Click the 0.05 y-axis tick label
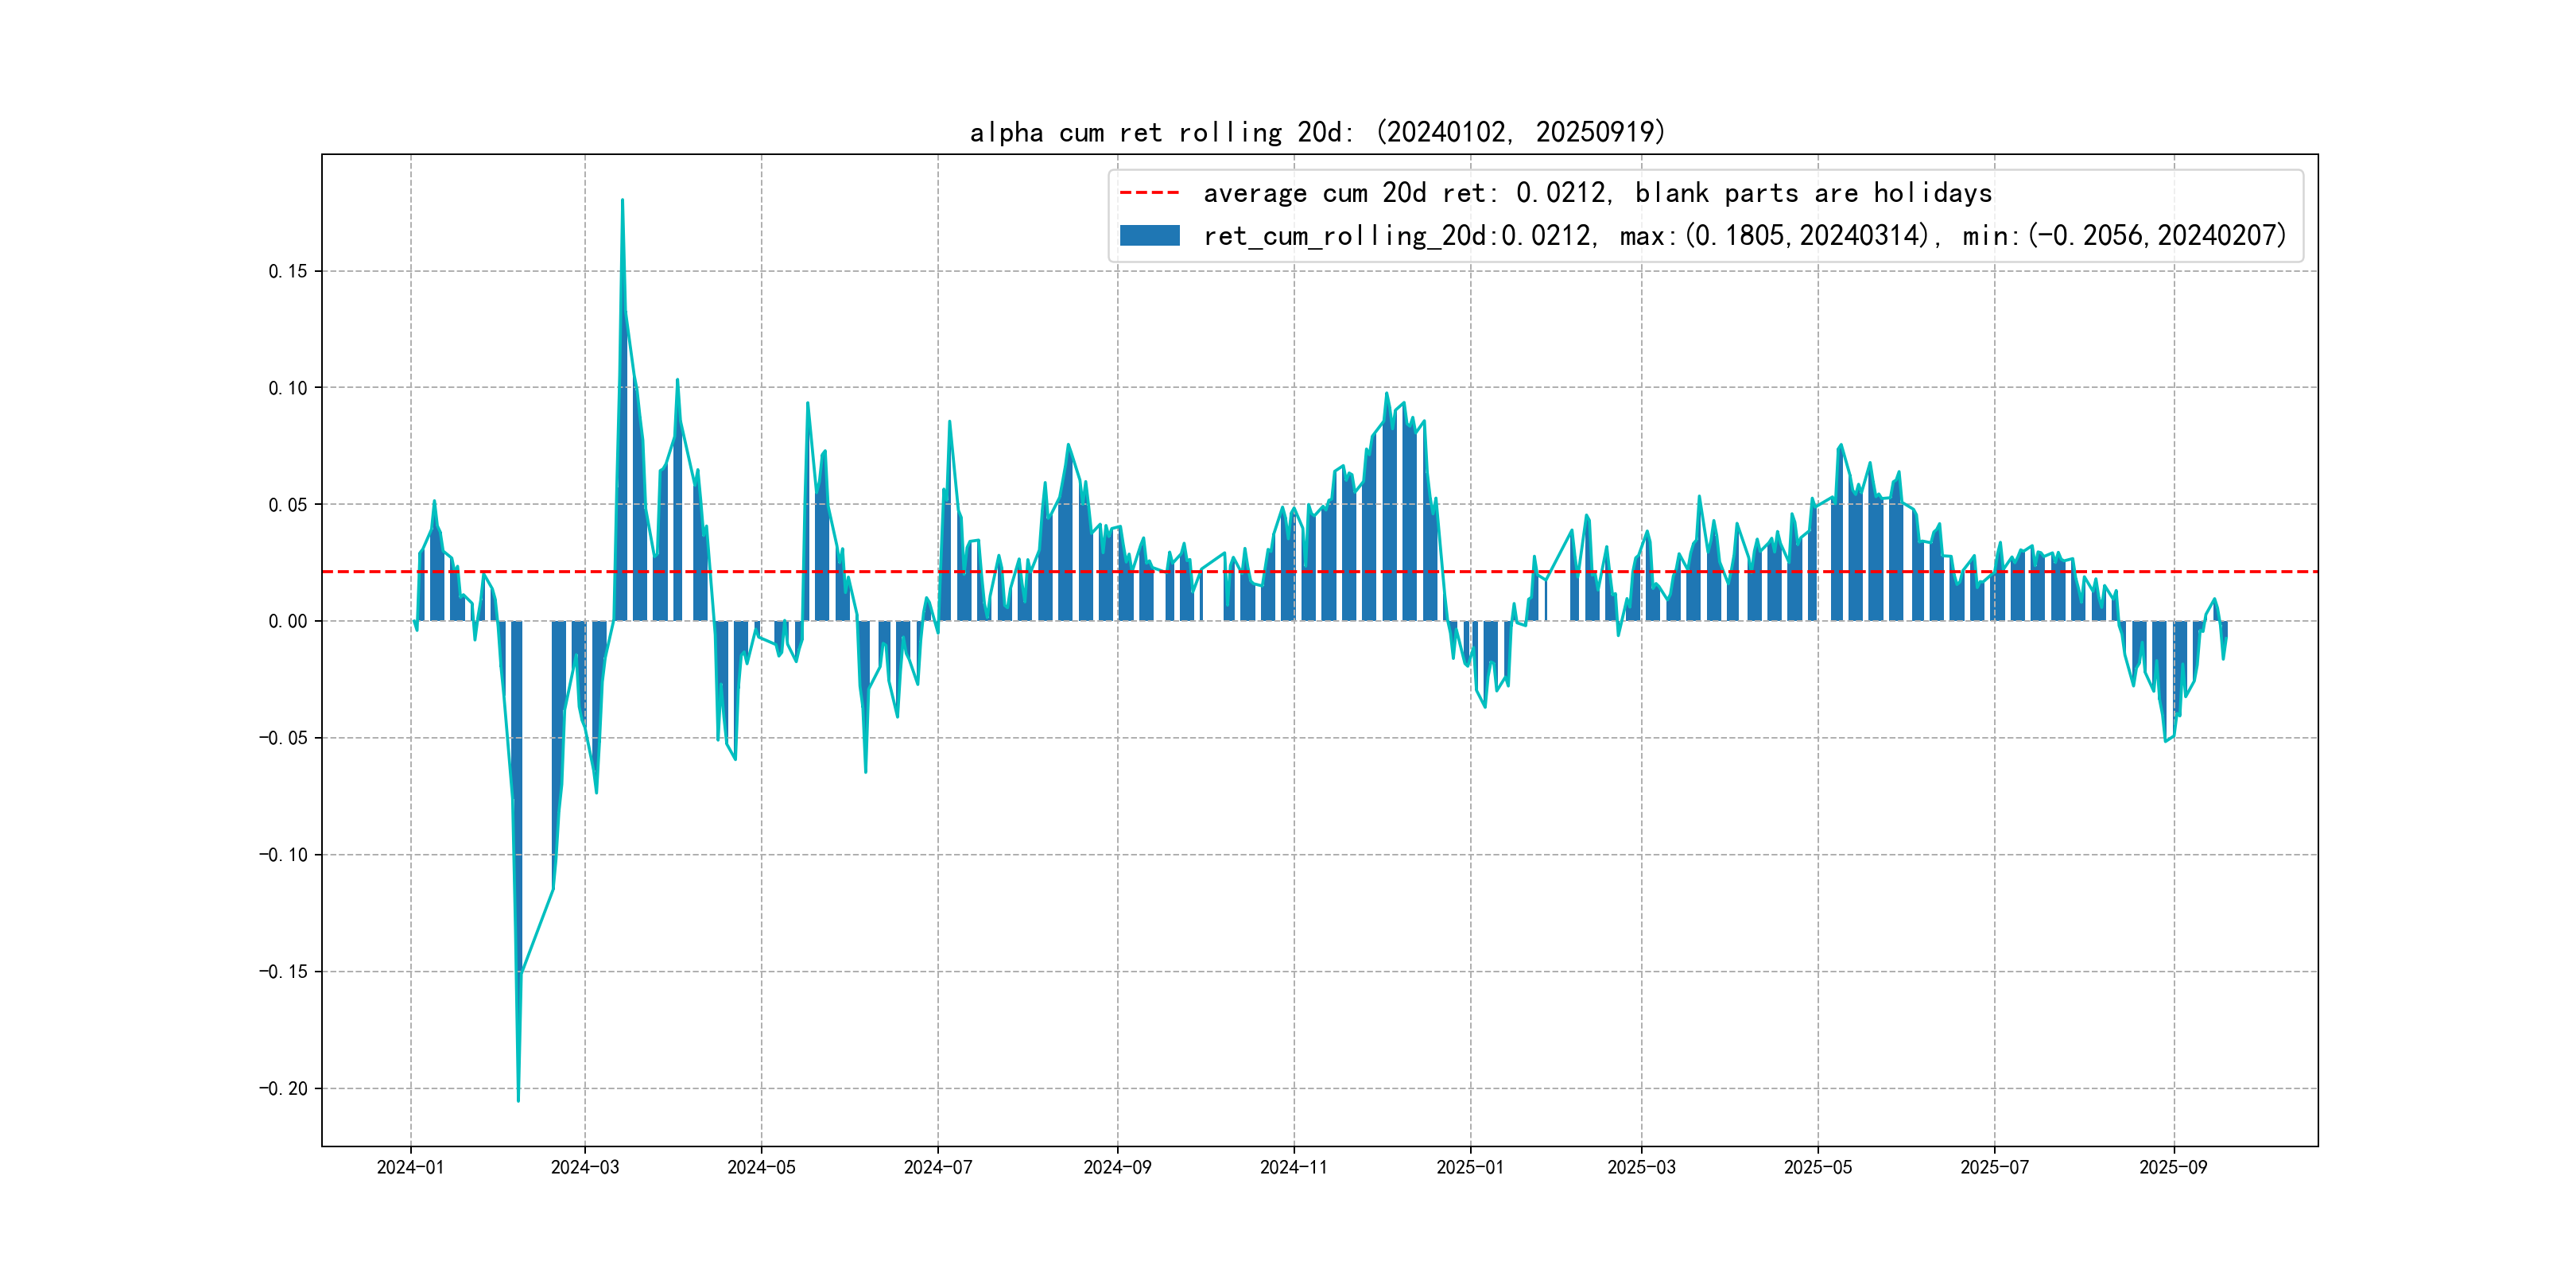The image size is (2576, 1288). click(288, 505)
